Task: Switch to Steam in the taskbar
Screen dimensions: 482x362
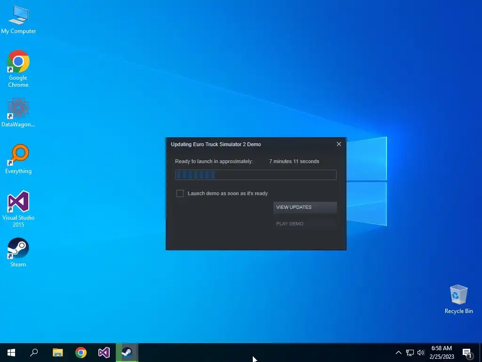Action: [x=127, y=353]
